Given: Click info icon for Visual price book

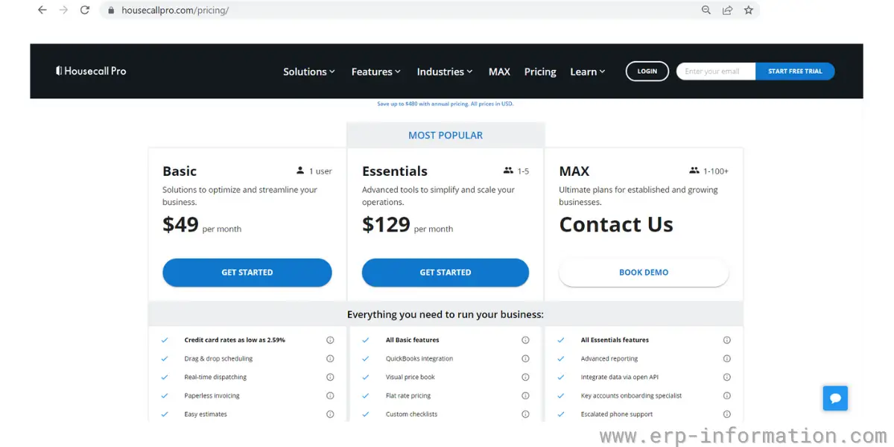Looking at the screenshot, I should [525, 377].
